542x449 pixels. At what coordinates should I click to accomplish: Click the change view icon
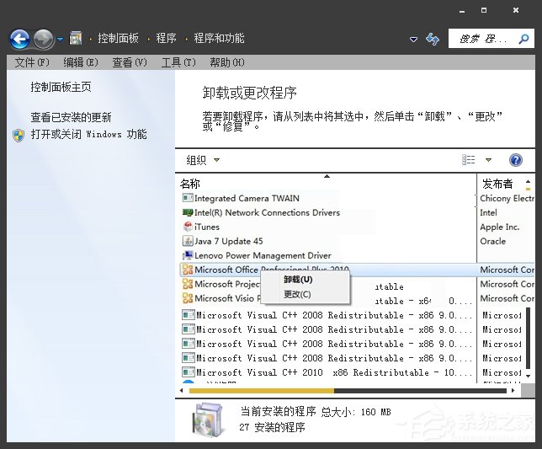pos(469,160)
